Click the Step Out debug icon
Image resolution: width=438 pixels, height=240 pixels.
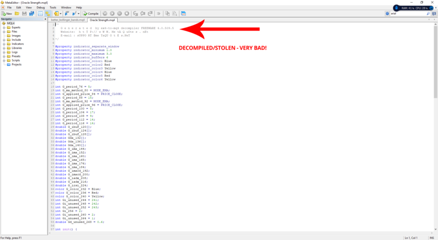150,14
